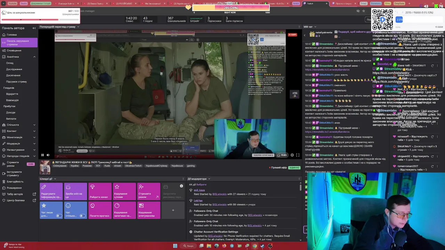Screen dimensions: 445x250
Task: Click the Вибрати filter link
Action: click(201, 184)
